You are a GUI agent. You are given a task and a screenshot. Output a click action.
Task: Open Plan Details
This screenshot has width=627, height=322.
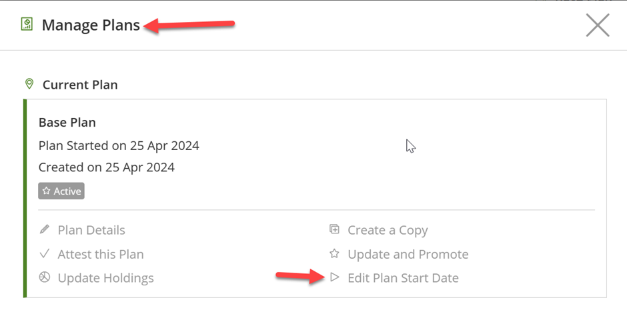[x=91, y=230]
